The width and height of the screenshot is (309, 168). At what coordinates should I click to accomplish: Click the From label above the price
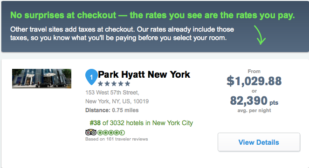[x=254, y=71]
